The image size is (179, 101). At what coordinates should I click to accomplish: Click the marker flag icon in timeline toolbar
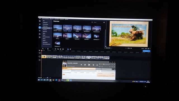(x=70, y=49)
